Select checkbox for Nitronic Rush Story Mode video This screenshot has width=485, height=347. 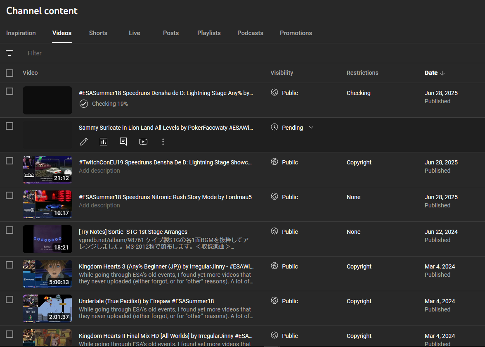[9, 196]
